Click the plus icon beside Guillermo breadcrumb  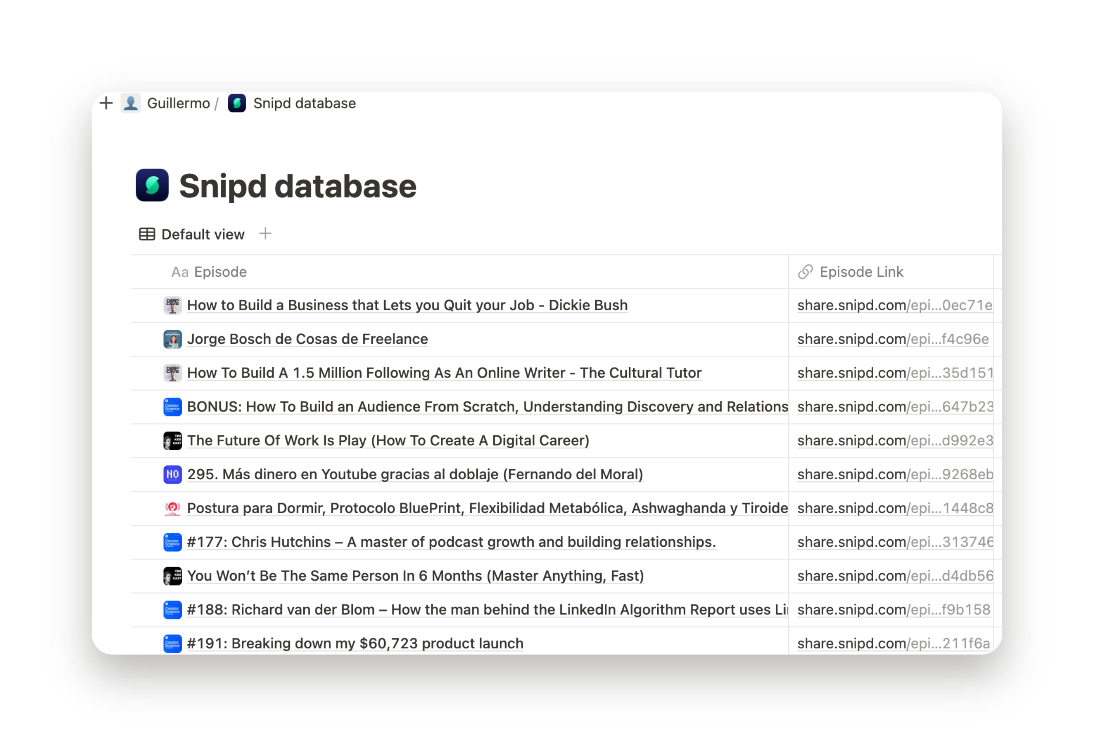[106, 103]
